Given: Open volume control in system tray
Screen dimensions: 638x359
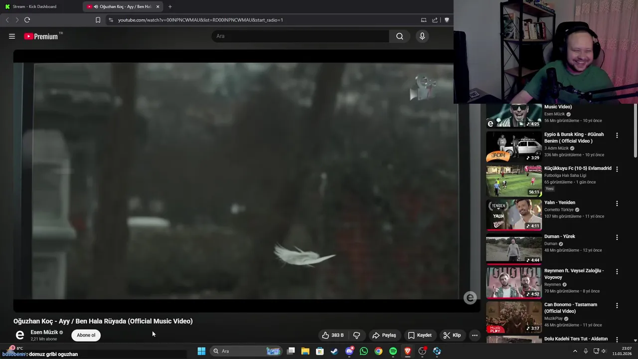Looking at the screenshot, I should [x=604, y=351].
